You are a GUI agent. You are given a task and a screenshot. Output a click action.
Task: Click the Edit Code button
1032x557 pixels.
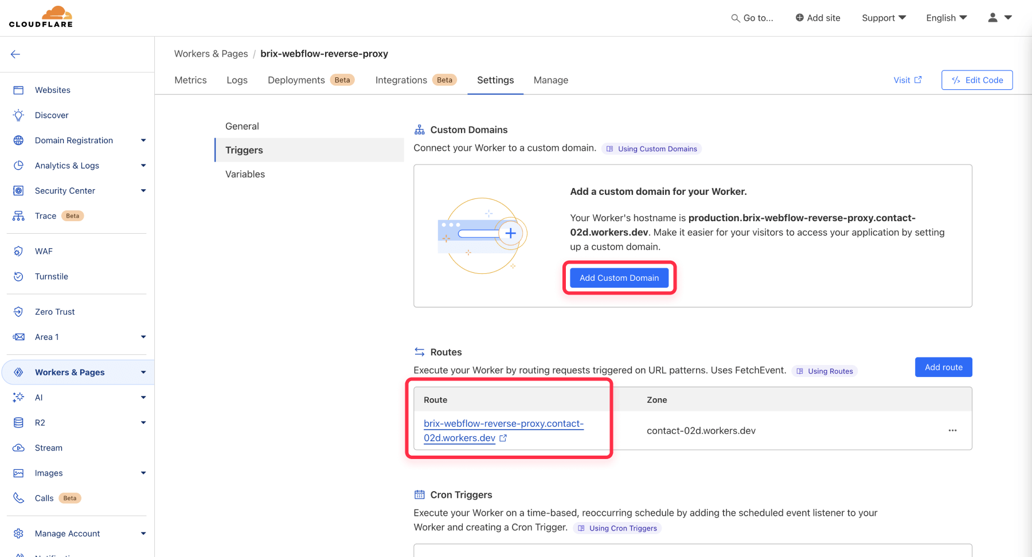point(977,80)
